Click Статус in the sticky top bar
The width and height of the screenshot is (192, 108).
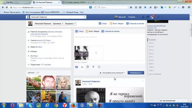pyautogui.click(x=103, y=23)
